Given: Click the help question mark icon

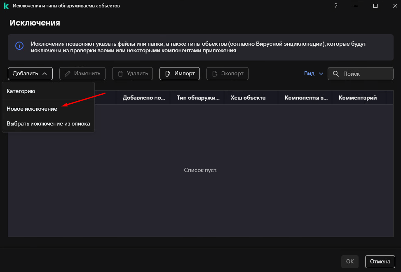Looking at the screenshot, I should pyautogui.click(x=336, y=6).
